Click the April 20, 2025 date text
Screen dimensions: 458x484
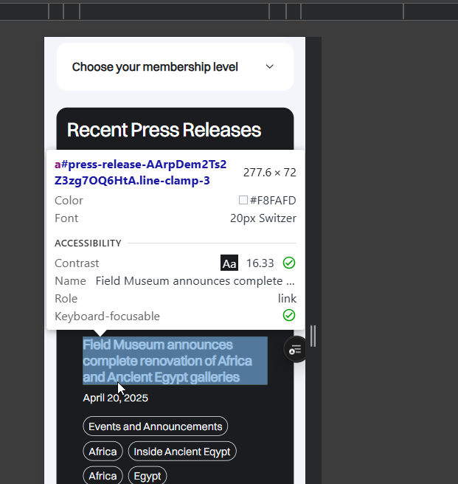point(116,398)
